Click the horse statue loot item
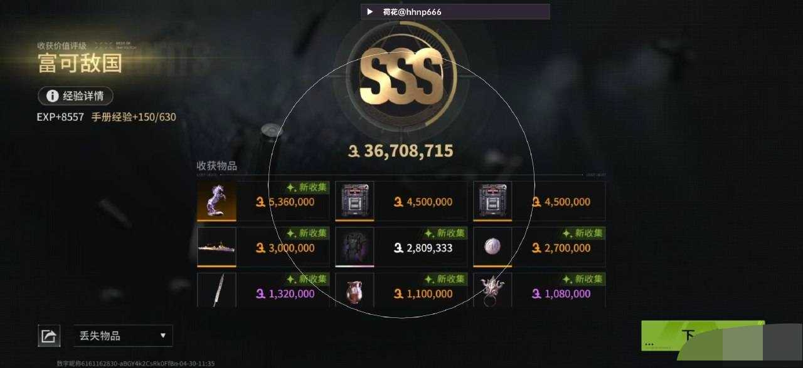Image resolution: width=803 pixels, height=368 pixels. (216, 201)
